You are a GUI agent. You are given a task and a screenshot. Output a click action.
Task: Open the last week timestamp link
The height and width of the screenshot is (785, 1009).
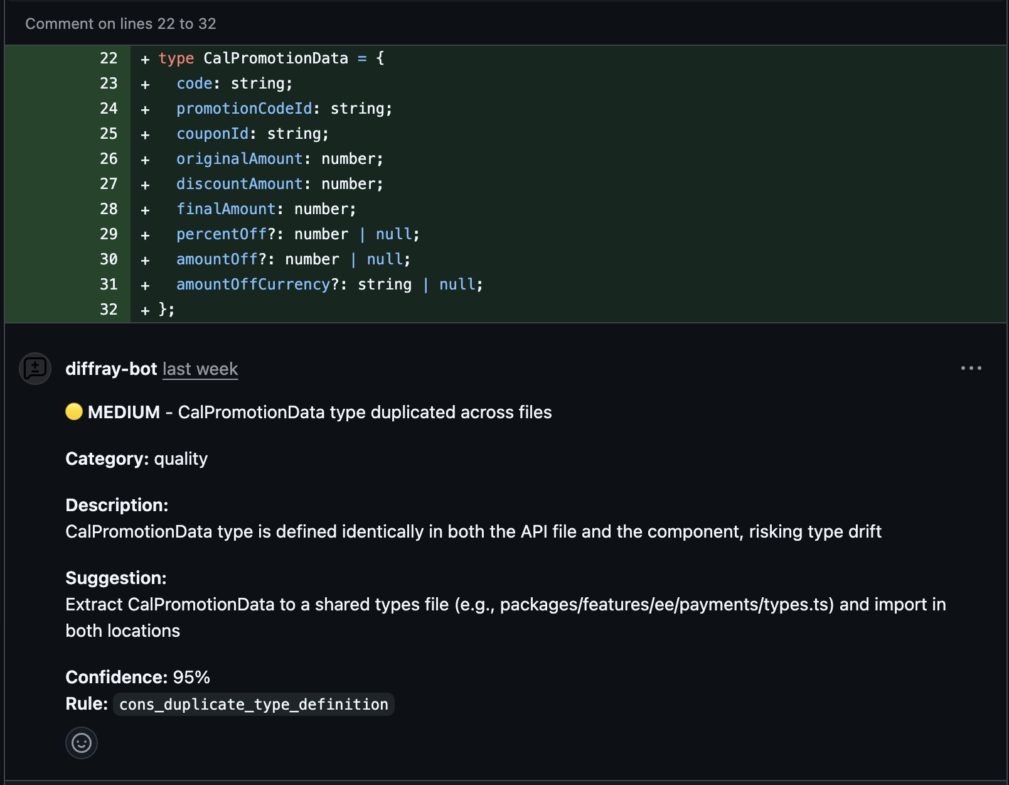coord(200,369)
